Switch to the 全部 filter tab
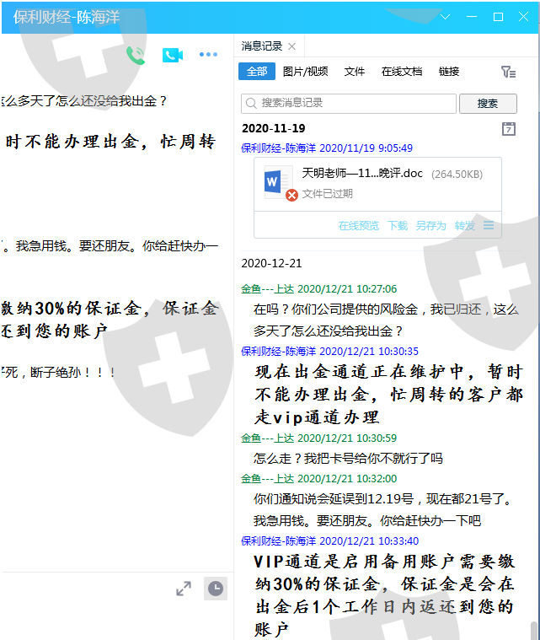Viewport: 540px width, 640px height. [x=257, y=72]
